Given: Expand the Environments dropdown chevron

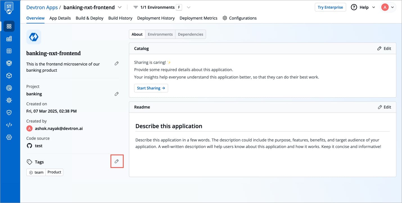Looking at the screenshot, I should point(189,7).
